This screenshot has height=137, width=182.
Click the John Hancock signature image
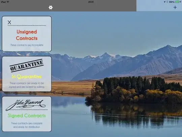coord(26,105)
